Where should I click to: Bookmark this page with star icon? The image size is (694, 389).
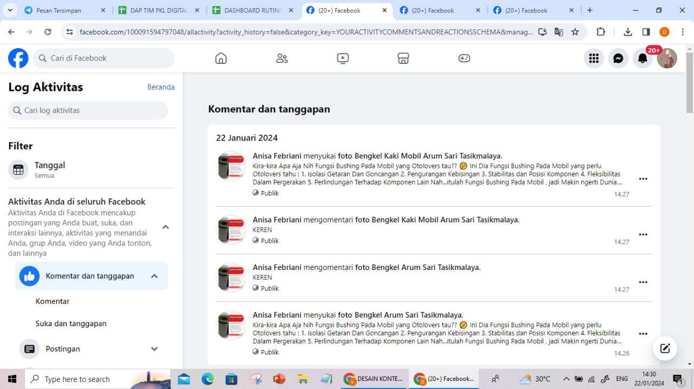point(575,32)
